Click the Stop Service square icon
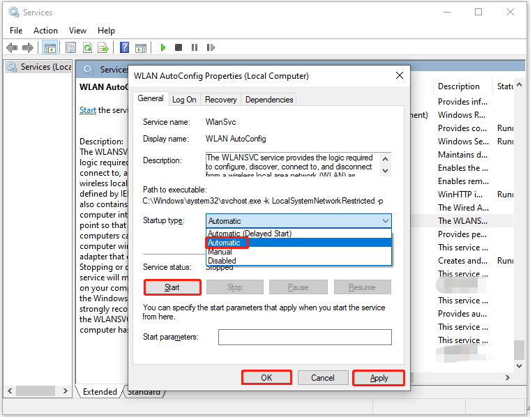The image size is (530, 417). coord(179,47)
